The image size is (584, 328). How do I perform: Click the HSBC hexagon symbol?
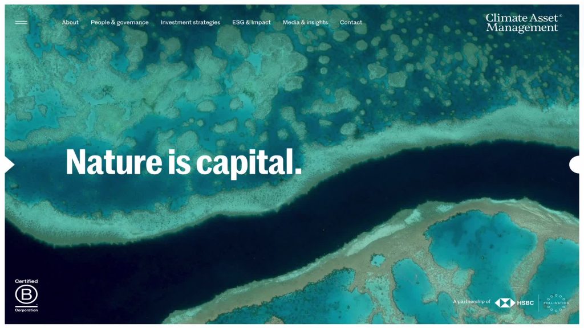505,303
